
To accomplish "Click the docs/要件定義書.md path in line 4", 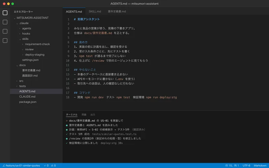I will point(98,33).
